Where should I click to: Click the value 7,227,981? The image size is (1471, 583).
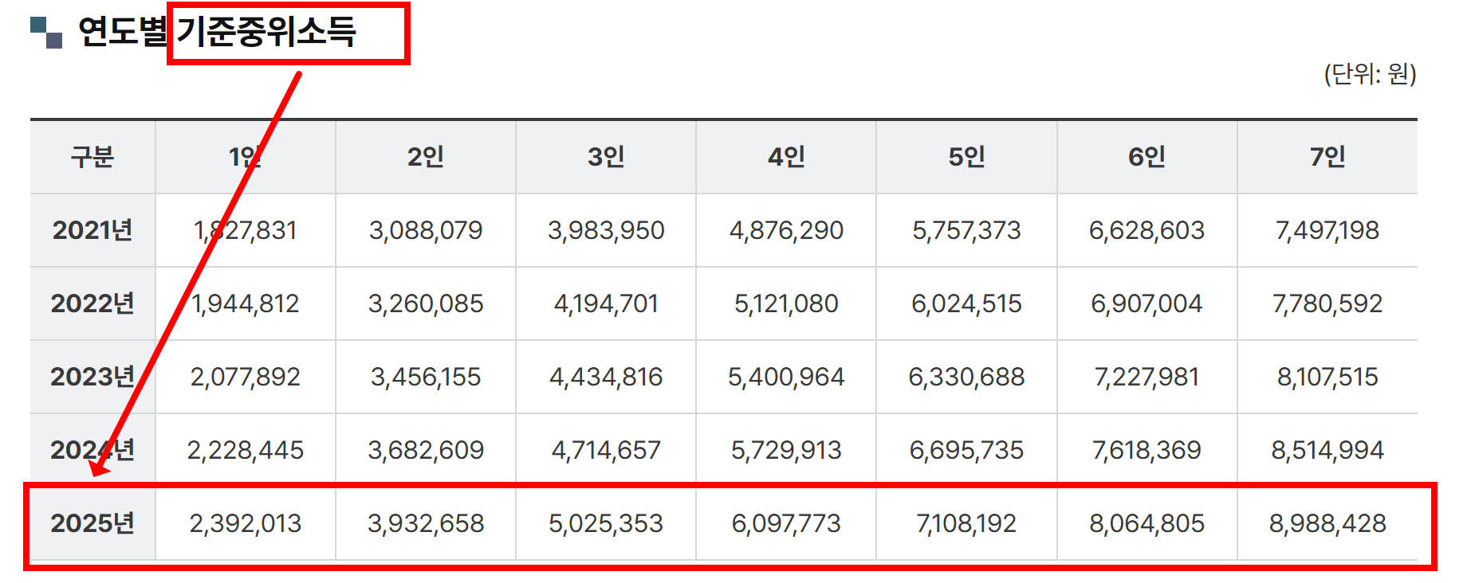tap(1147, 377)
